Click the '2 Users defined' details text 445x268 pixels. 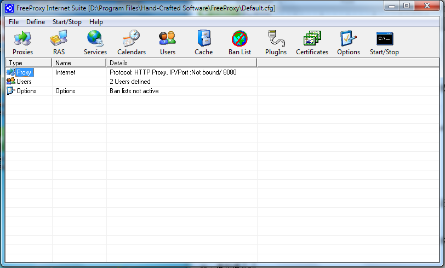pos(130,82)
